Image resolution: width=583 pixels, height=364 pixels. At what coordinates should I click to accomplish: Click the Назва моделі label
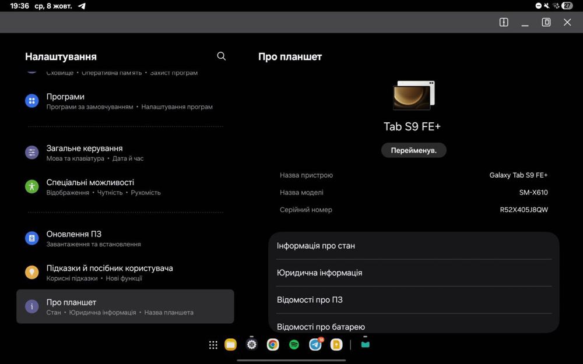click(301, 192)
